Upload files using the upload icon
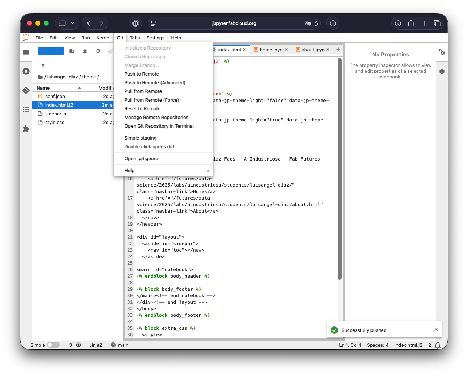This screenshot has width=468, height=376. tap(85, 51)
